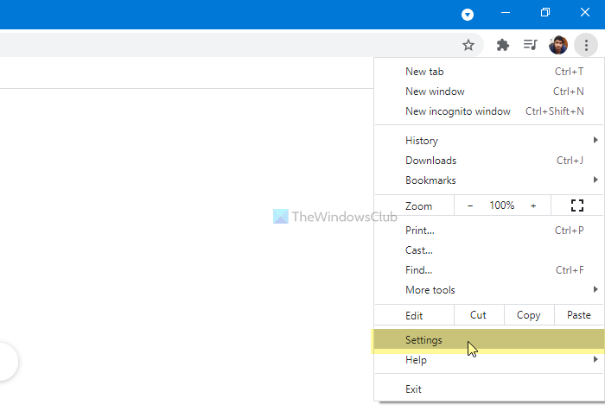The image size is (605, 417).
Task: Open the media controls icon
Action: (531, 45)
